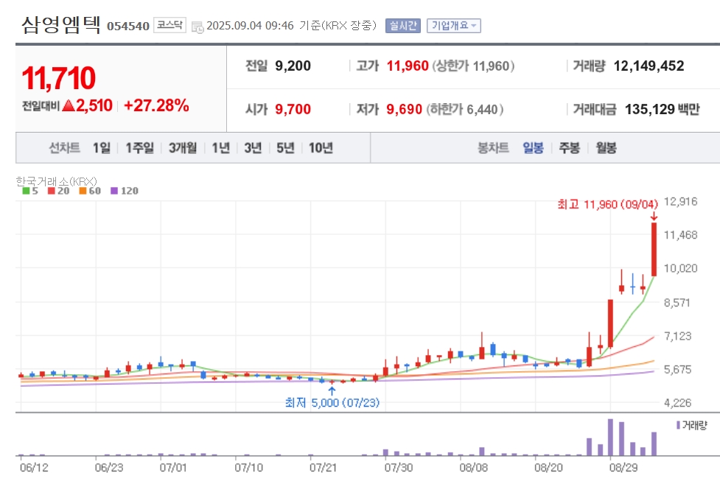Image resolution: width=720 pixels, height=498 pixels.
Task: Switch to the 5년 line chart
Action: click(x=285, y=148)
